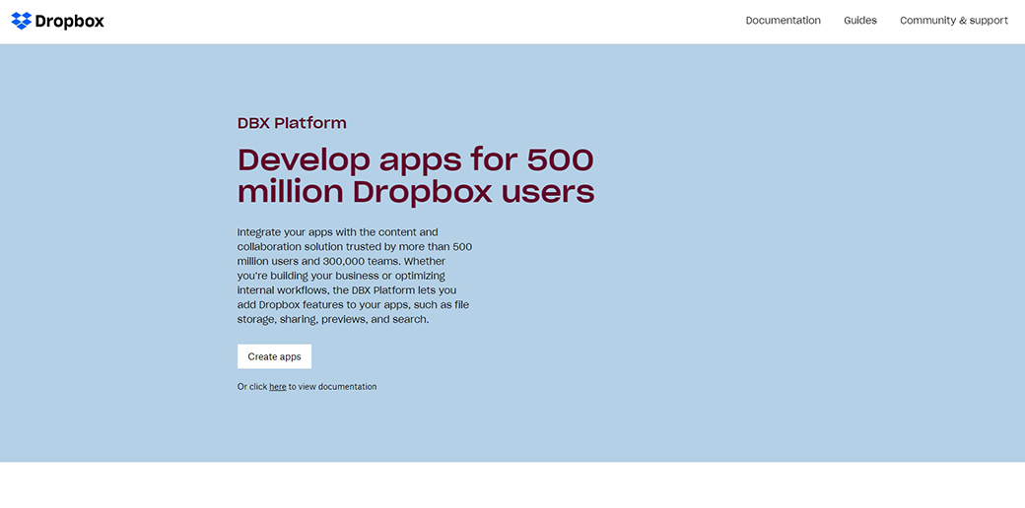Click the DBX Platform subtitle
Viewport: 1025px width, 508px height.
pos(292,123)
